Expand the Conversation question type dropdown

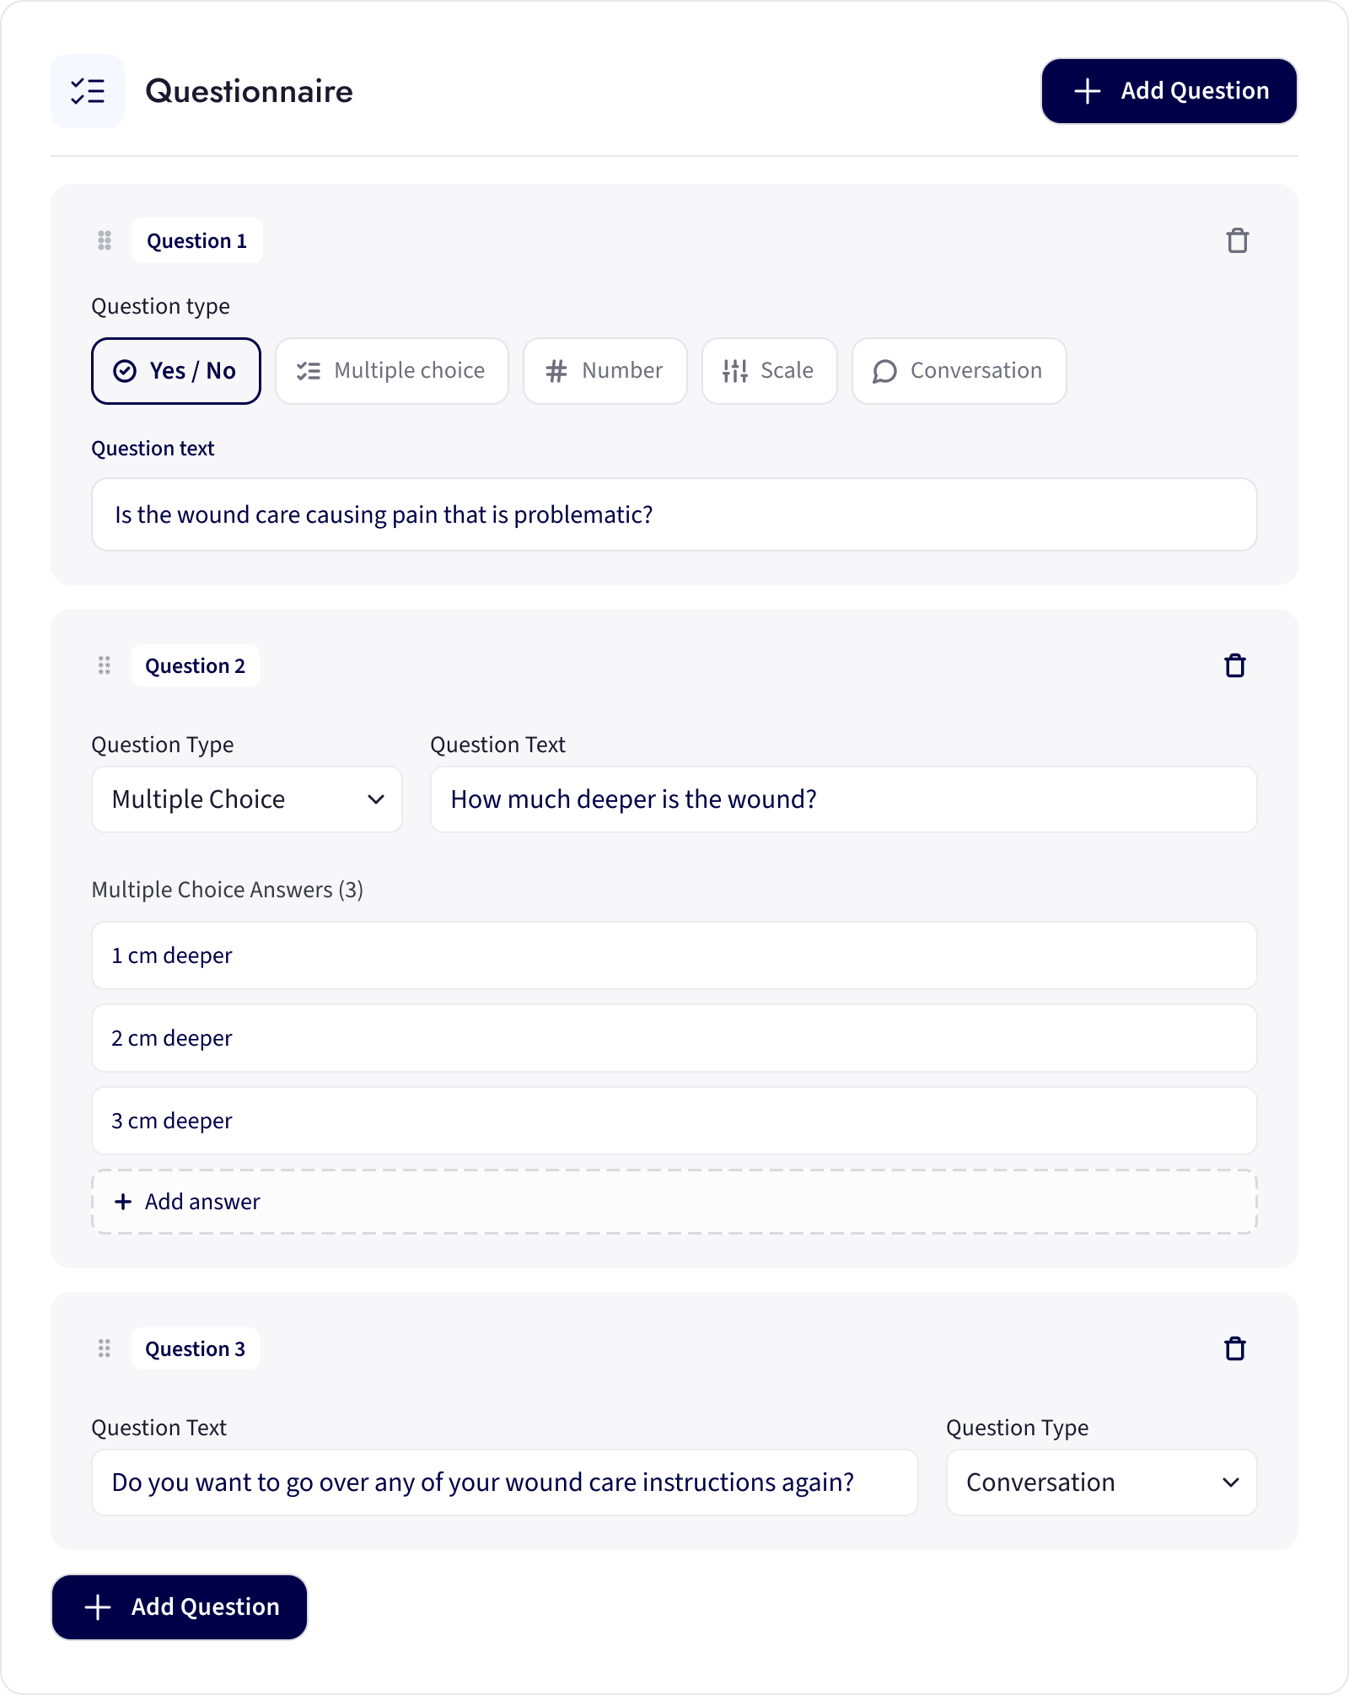[1102, 1482]
